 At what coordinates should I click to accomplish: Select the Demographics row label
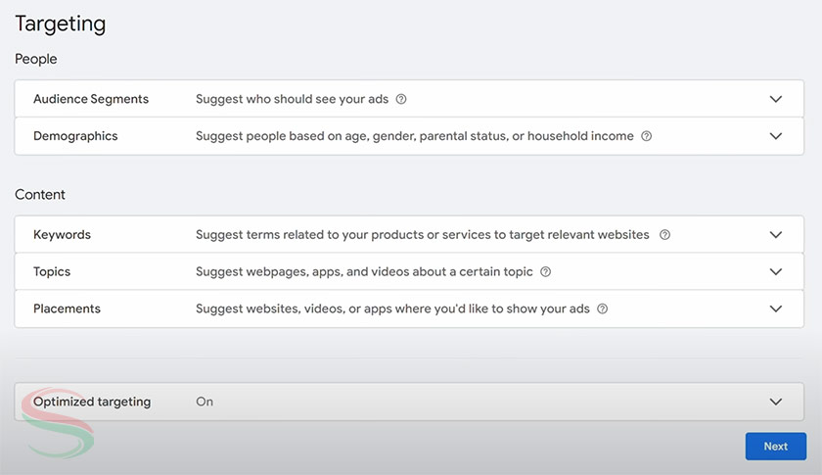tap(75, 136)
